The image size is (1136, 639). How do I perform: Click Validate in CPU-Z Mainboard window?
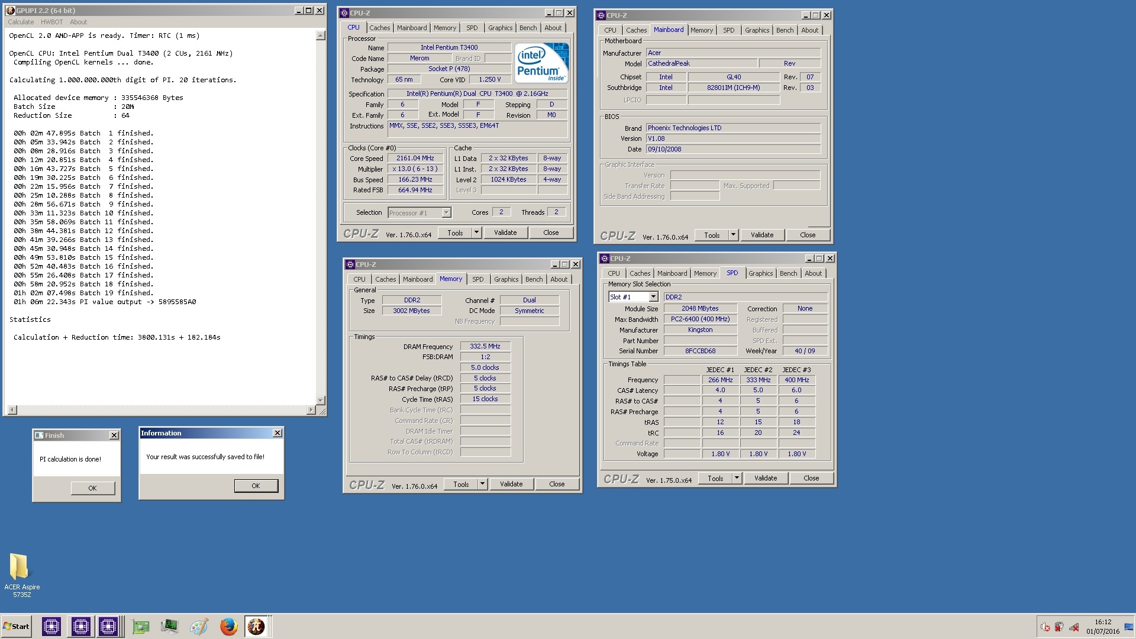tap(762, 235)
